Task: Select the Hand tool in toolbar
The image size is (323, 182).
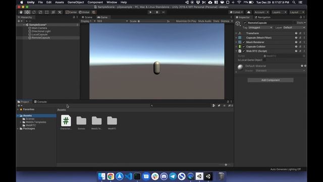Action: tap(21, 12)
